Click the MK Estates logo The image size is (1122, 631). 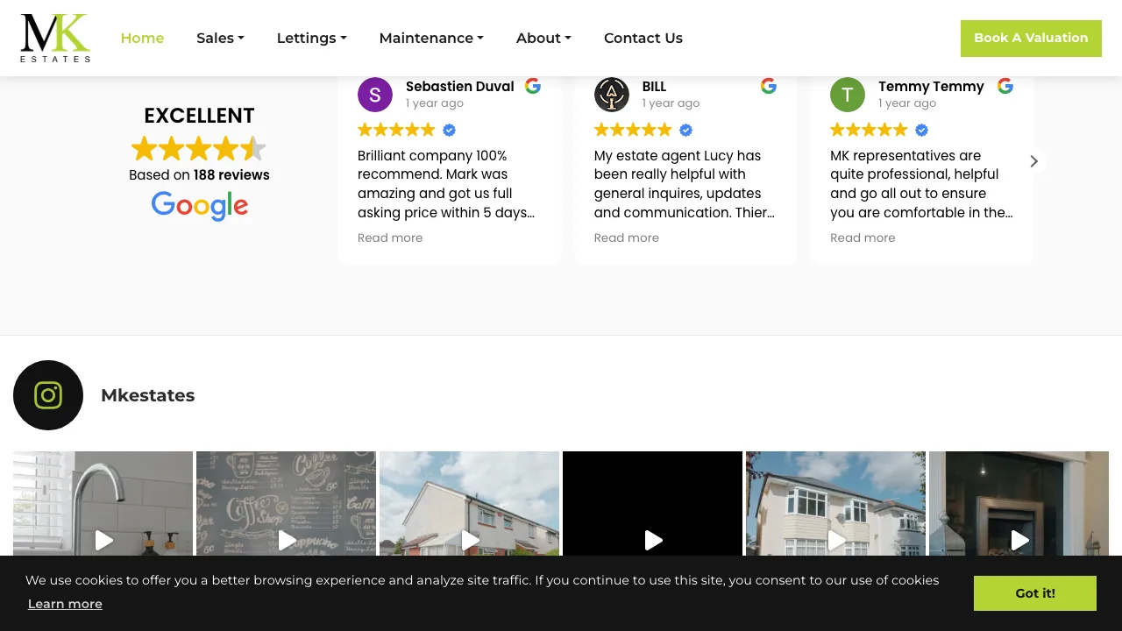pyautogui.click(x=55, y=38)
